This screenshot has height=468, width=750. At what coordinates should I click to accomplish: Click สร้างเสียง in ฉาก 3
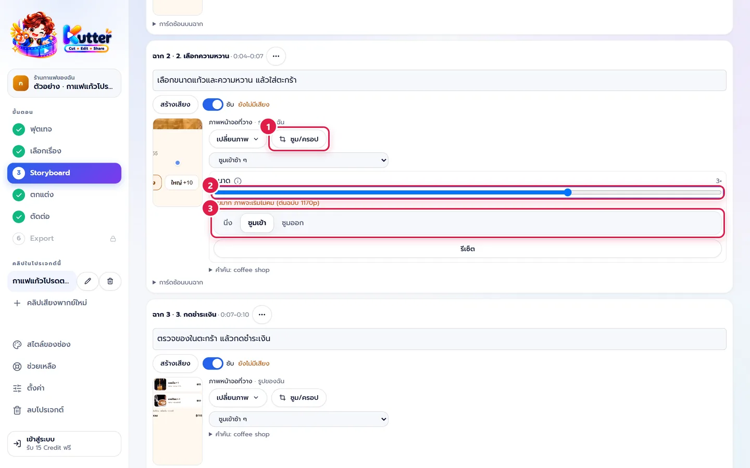click(176, 363)
